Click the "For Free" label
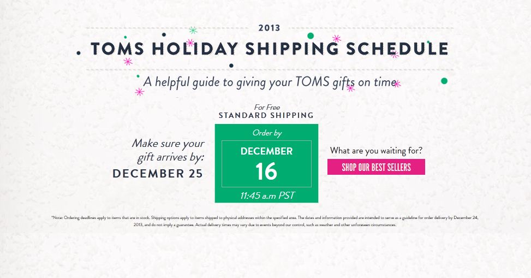531x278 pixels. pyautogui.click(x=267, y=108)
